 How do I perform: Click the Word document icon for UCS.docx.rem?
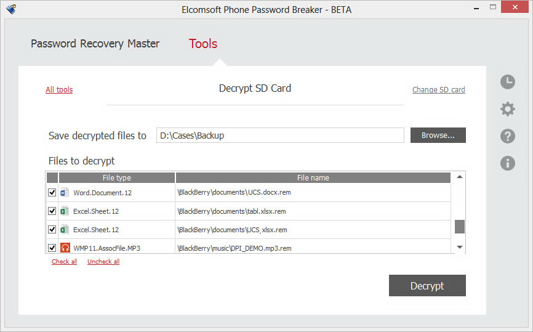coord(65,193)
